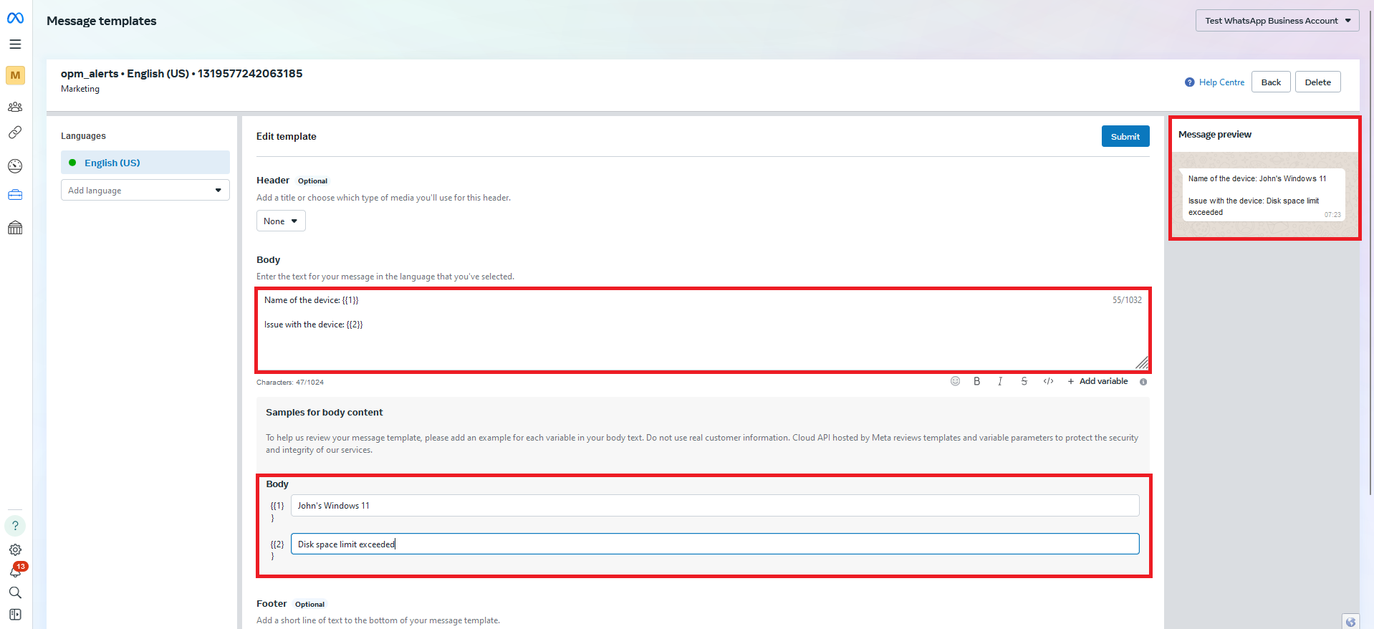This screenshot has width=1374, height=629.
Task: Click the search magnifier icon
Action: click(15, 592)
